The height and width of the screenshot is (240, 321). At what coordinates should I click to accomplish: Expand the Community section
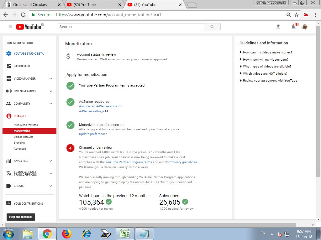point(51,104)
